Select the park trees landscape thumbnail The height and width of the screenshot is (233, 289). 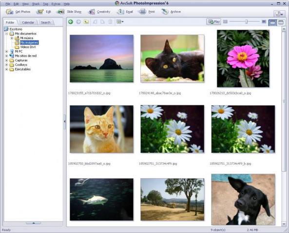(173, 200)
